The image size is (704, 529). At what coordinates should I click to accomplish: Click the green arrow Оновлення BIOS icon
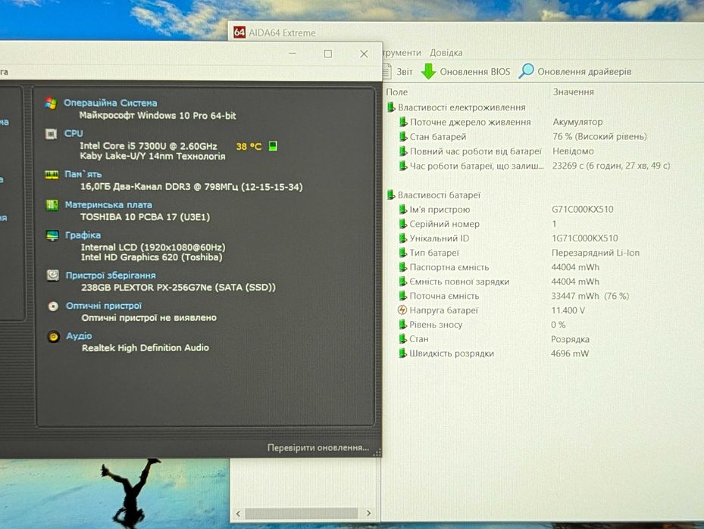click(x=429, y=71)
